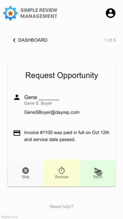Tap the Skip X-circle icon
This screenshot has width=123, height=219.
[x=26, y=171]
